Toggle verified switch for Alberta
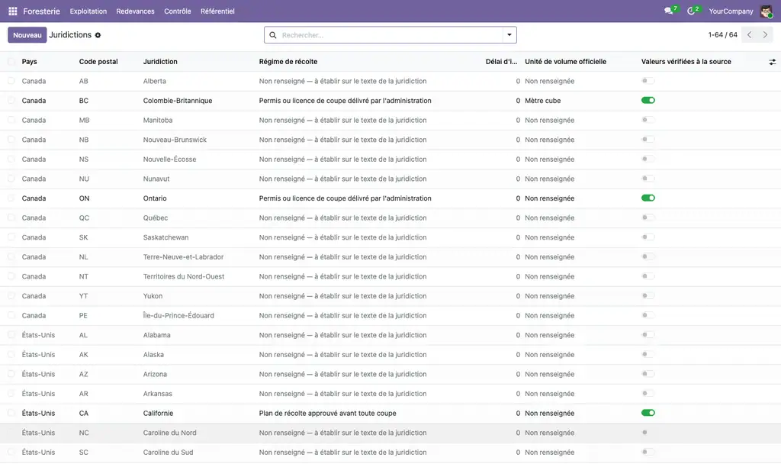 coord(648,81)
